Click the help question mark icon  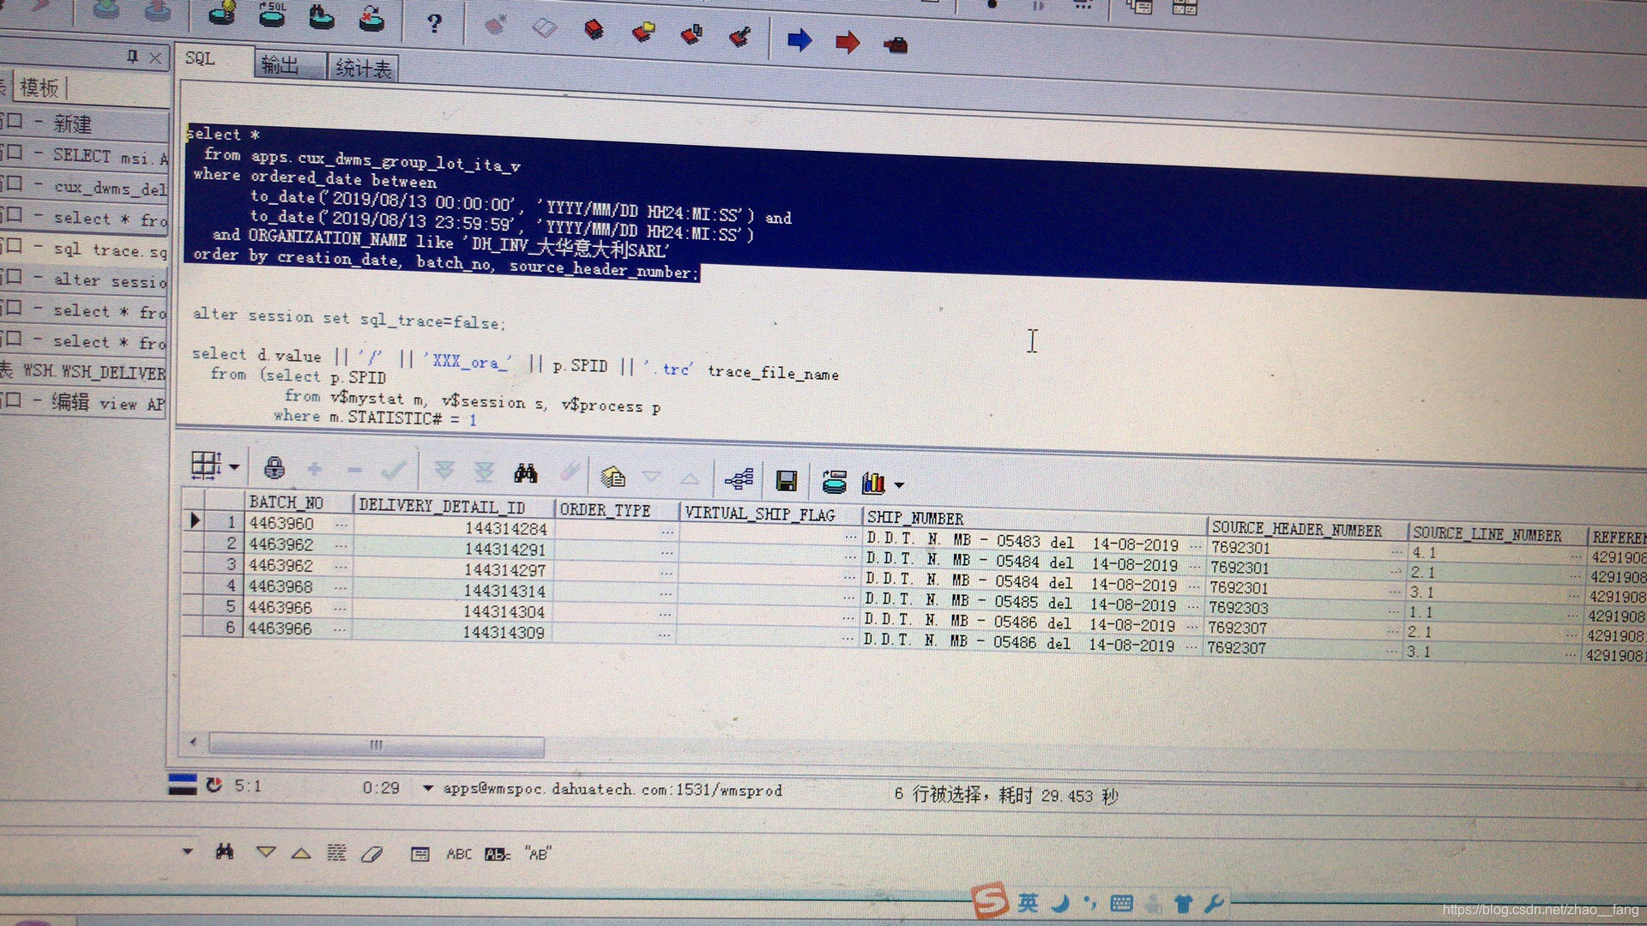[x=434, y=23]
